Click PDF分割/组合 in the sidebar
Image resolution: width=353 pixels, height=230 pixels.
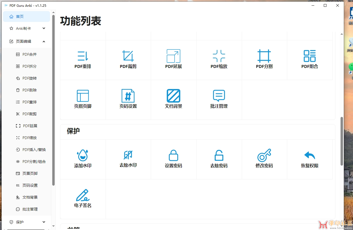point(34,162)
